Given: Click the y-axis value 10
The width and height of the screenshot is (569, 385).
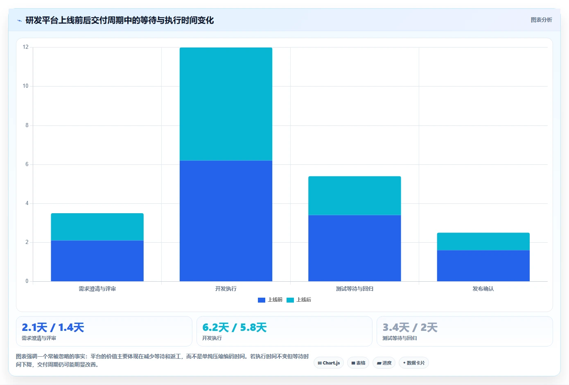Looking at the screenshot, I should pyautogui.click(x=26, y=86).
